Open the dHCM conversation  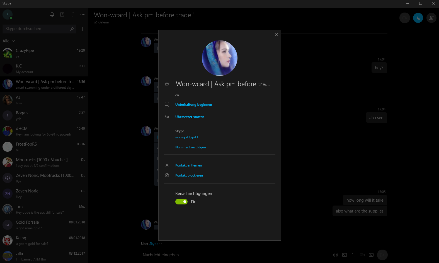[x=44, y=131]
